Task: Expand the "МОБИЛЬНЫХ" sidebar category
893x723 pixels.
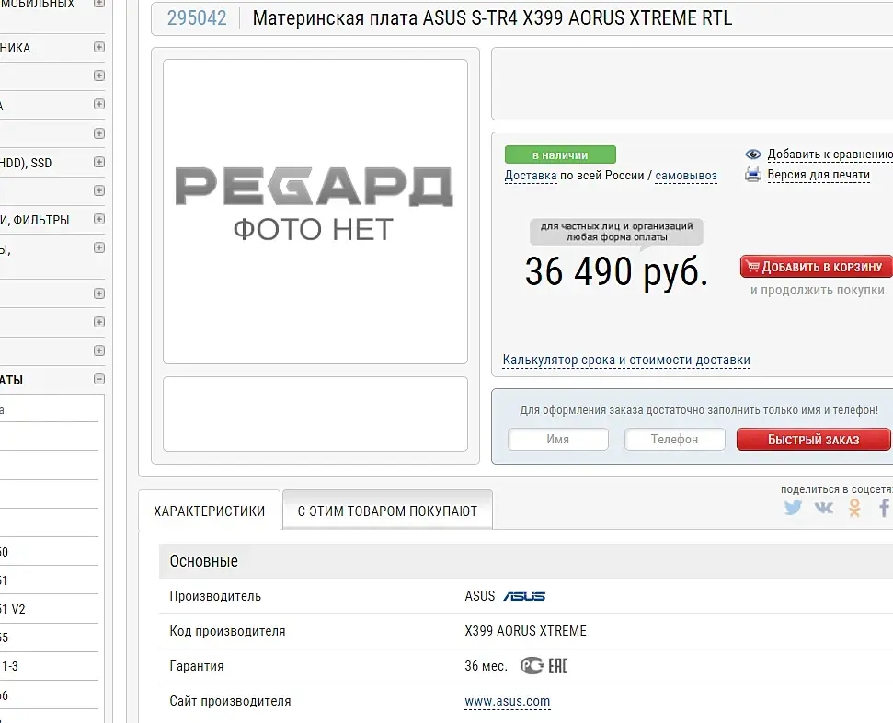Action: click(99, 3)
